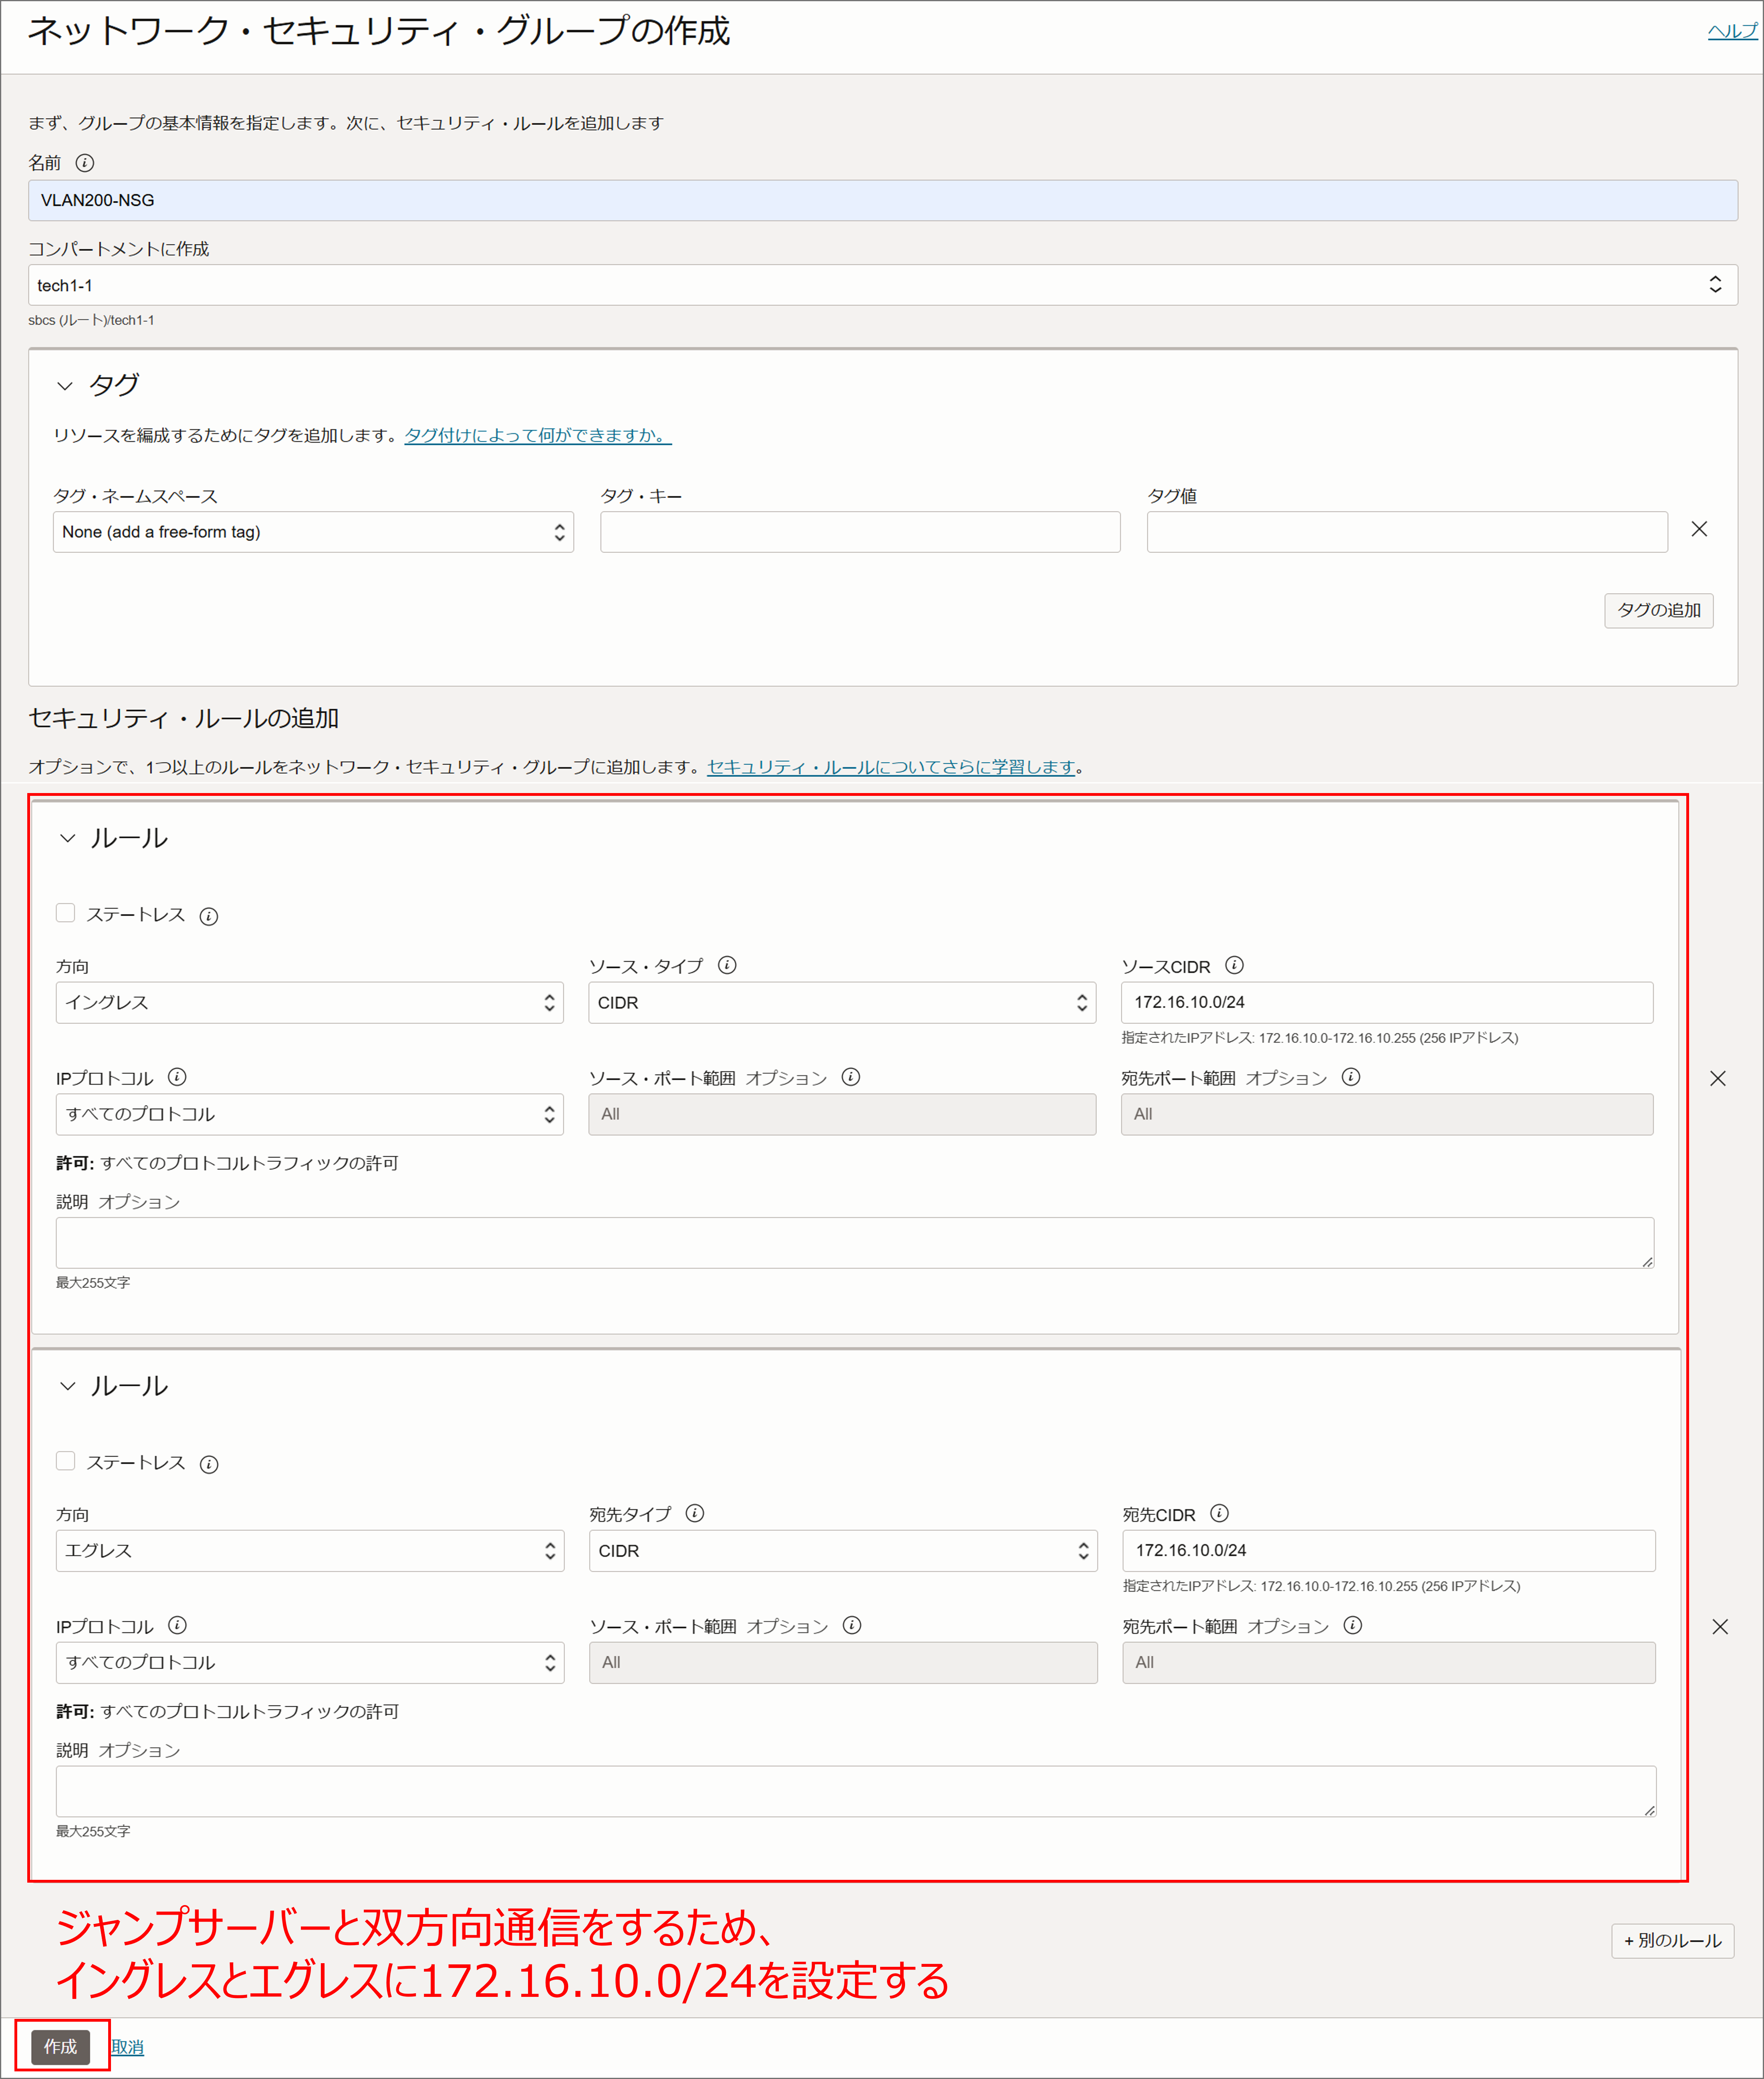Open the コンパートメントに作成 dropdown showing tech1-1
Image resolution: width=1764 pixels, height=2079 pixels.
pos(882,285)
